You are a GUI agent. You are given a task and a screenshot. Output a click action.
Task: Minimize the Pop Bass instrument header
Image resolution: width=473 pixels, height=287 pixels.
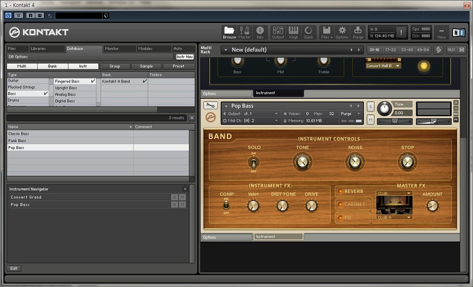pyautogui.click(x=456, y=108)
